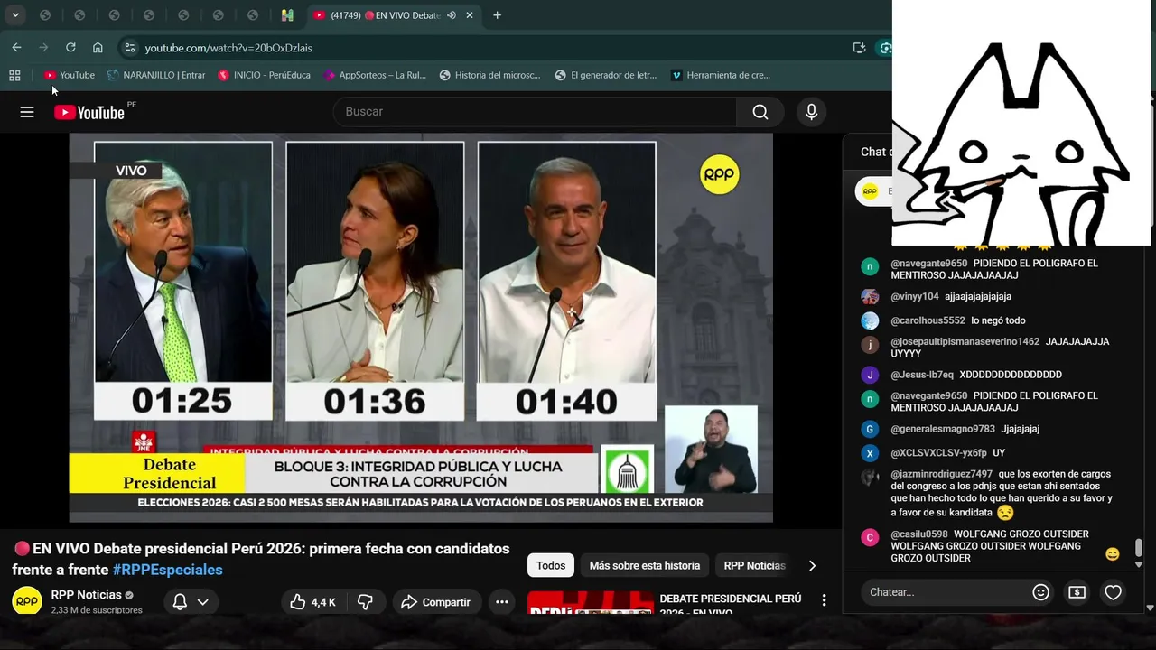The image size is (1156, 650).
Task: Click the live video player
Action: click(421, 328)
